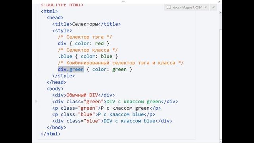Click the comment Комбинированный селектор тэга и класса

[x=121, y=63]
